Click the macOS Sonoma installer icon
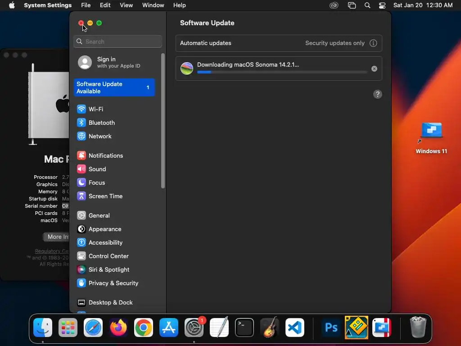The image size is (461, 346). click(187, 68)
